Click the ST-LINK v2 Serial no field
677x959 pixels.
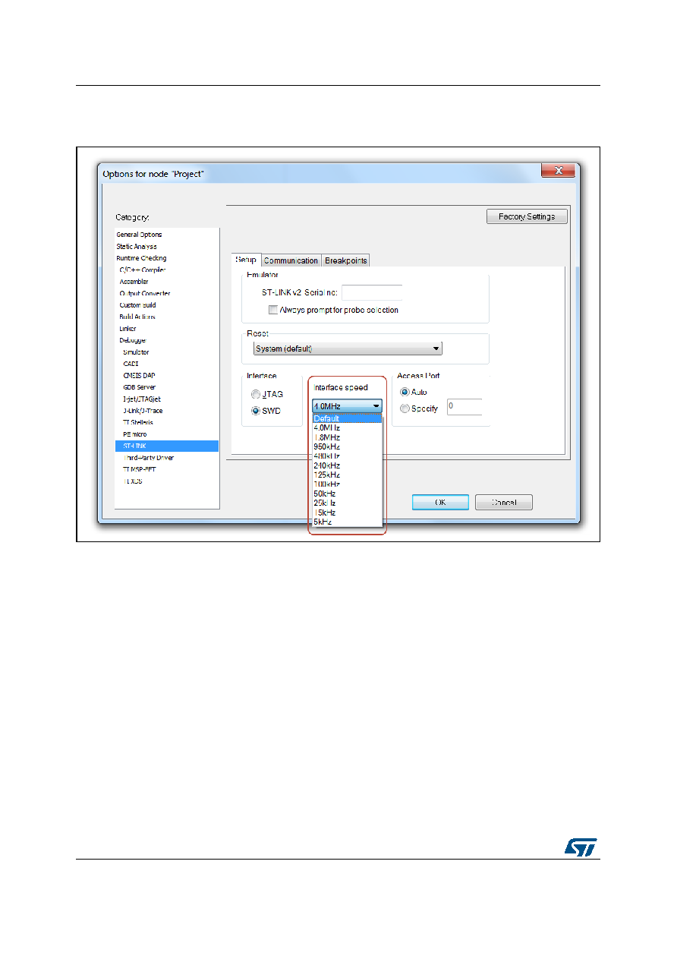pos(372,292)
